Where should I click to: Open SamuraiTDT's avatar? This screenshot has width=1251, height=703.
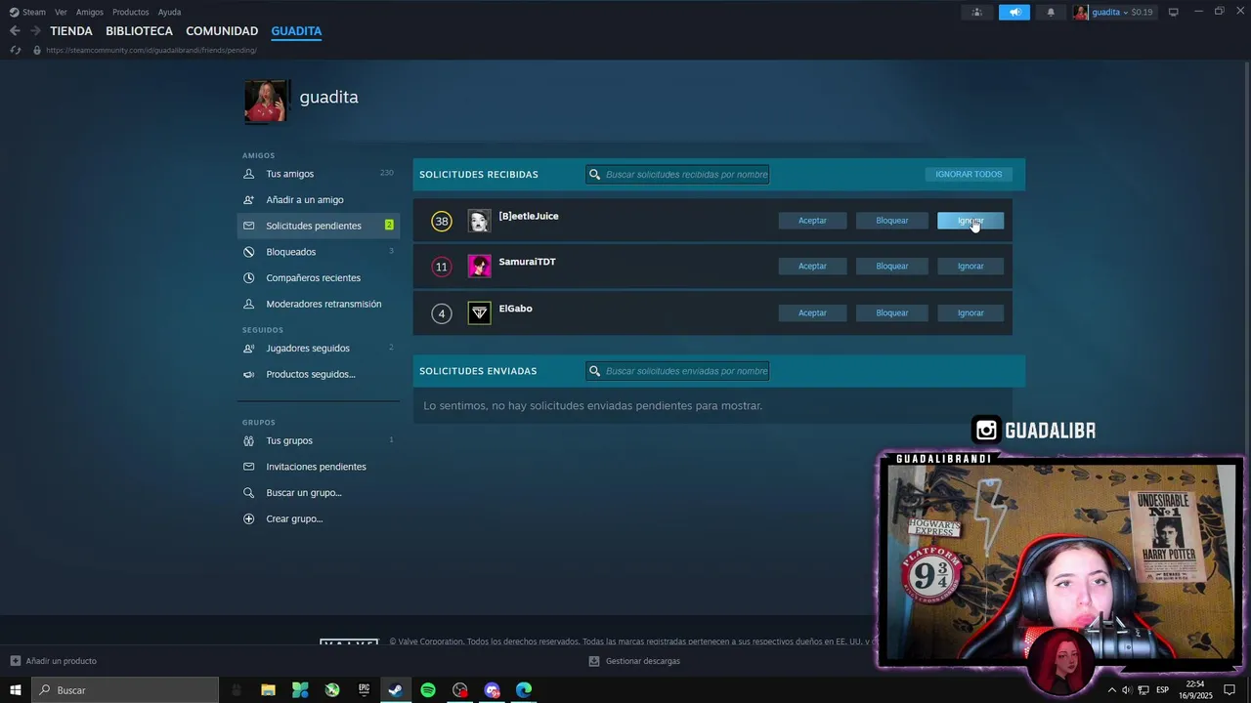[479, 266]
